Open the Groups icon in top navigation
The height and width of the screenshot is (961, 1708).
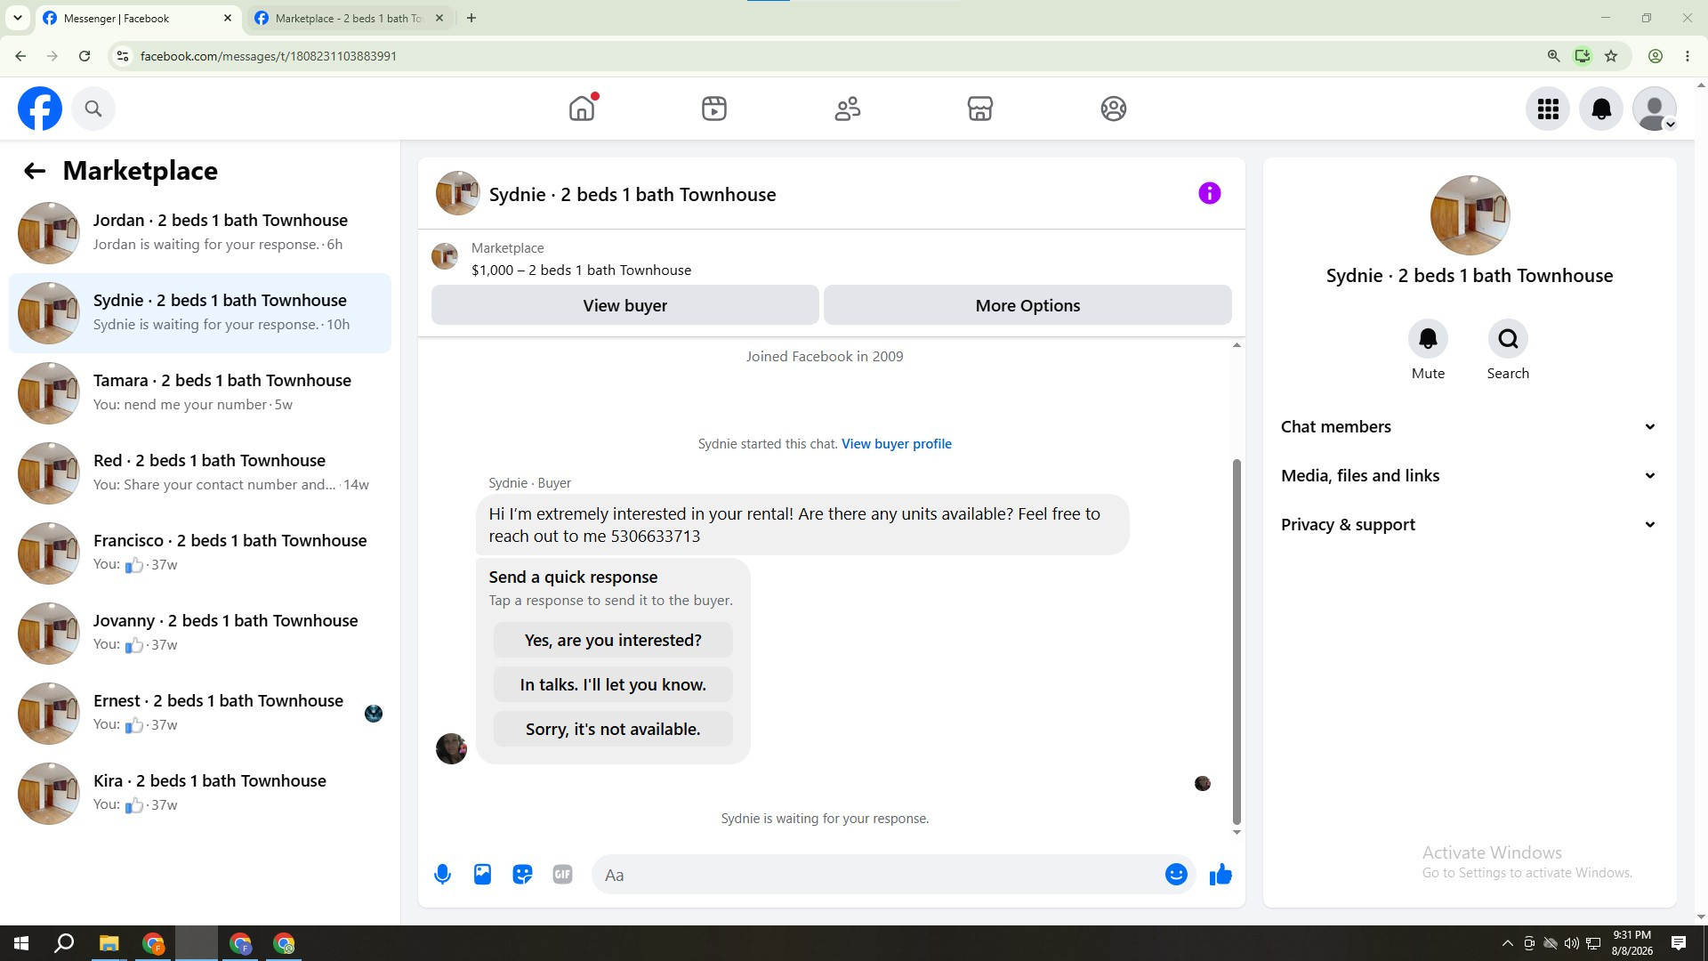click(1114, 109)
